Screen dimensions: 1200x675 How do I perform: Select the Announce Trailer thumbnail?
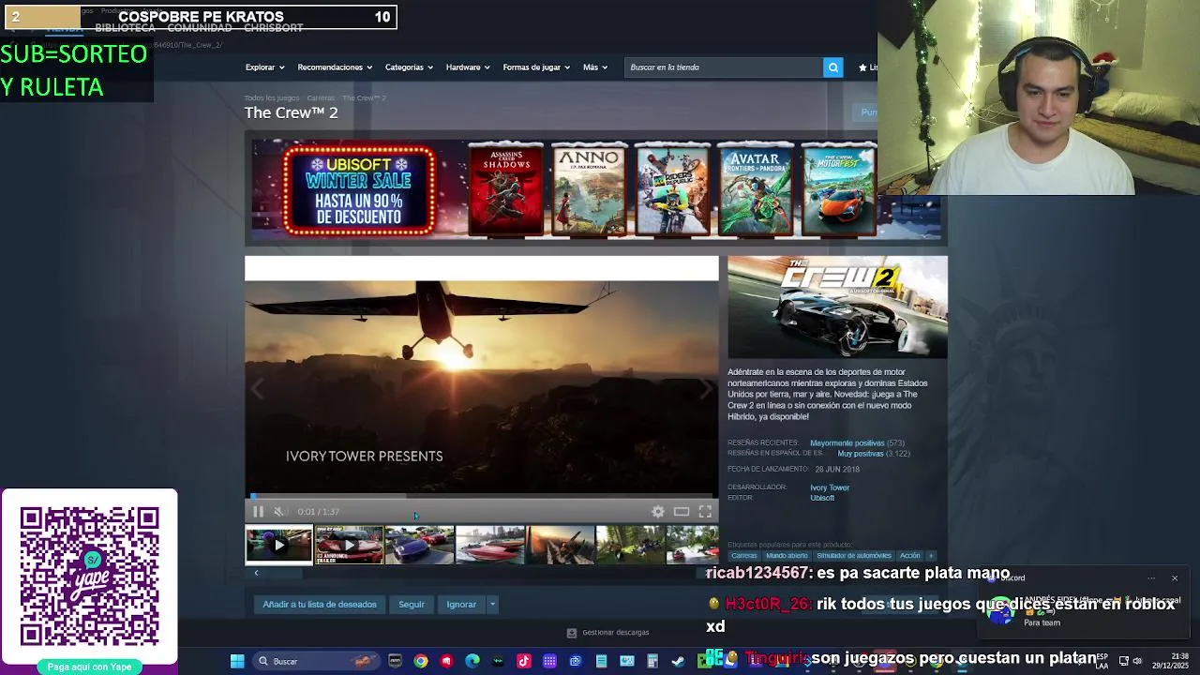[349, 545]
